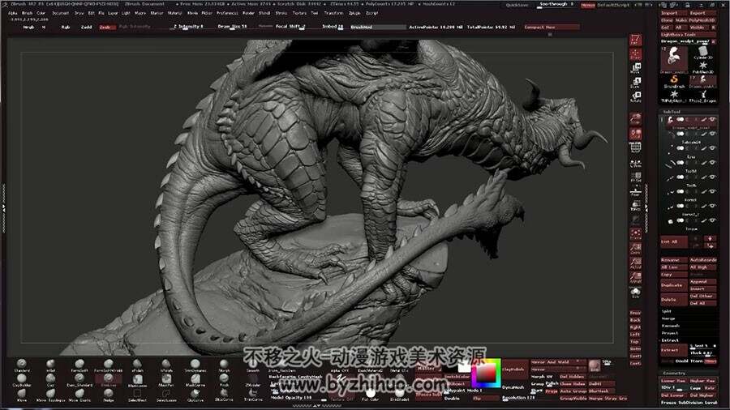Click the QuickSave button
The height and width of the screenshot is (410, 730).
[x=516, y=5]
